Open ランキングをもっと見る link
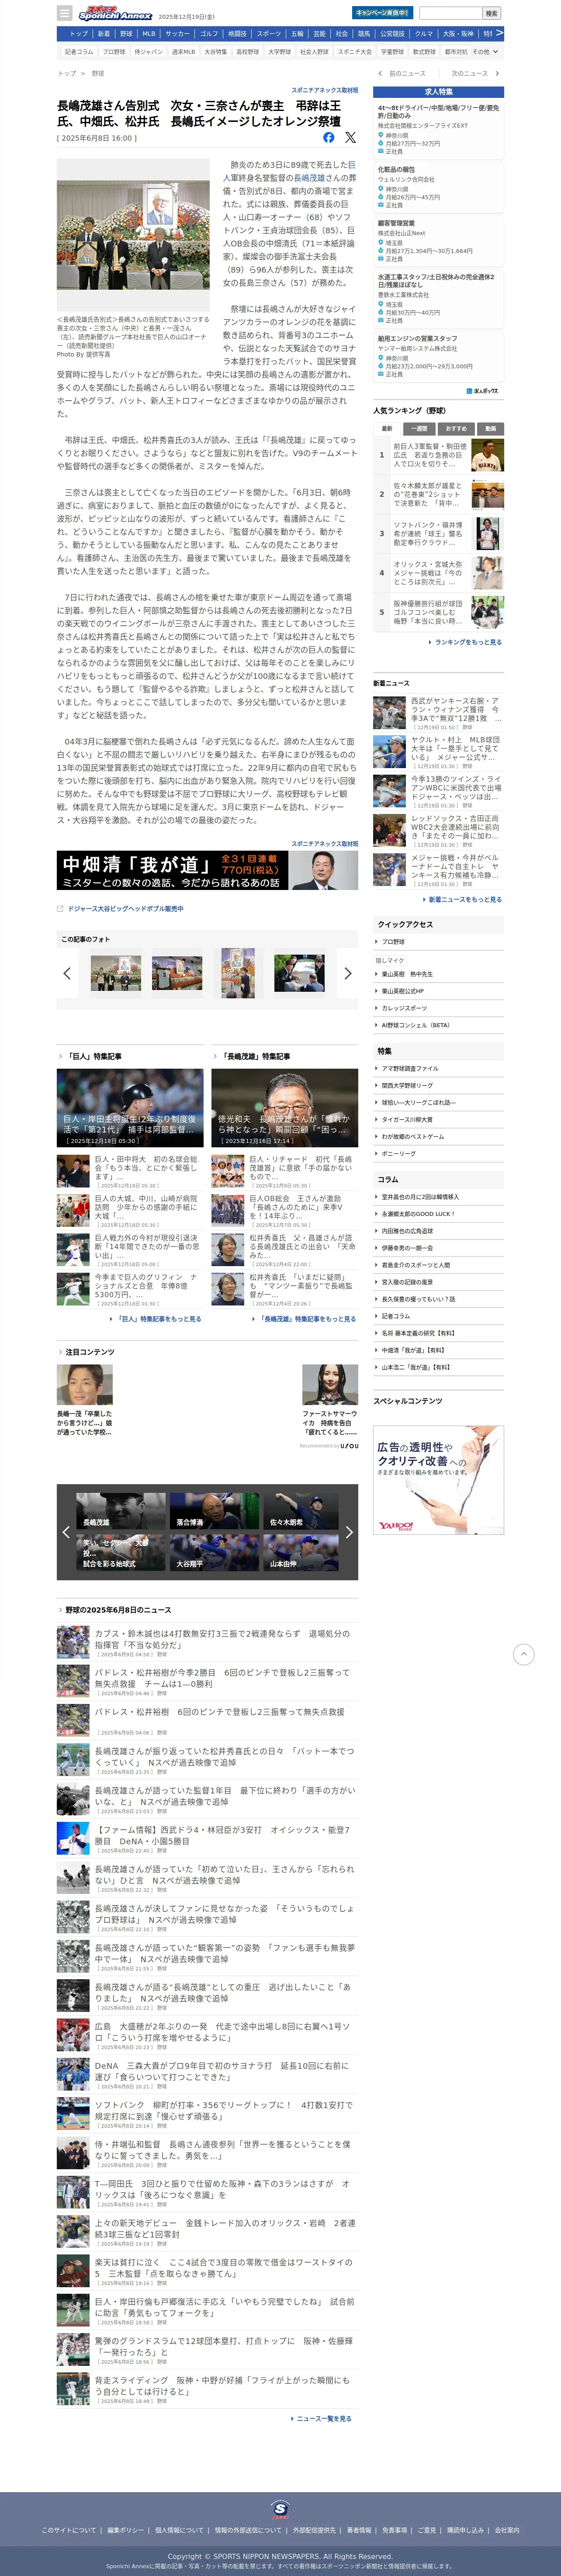 pos(468,642)
